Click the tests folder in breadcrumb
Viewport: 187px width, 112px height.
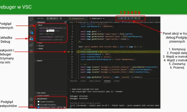(x=71, y=22)
